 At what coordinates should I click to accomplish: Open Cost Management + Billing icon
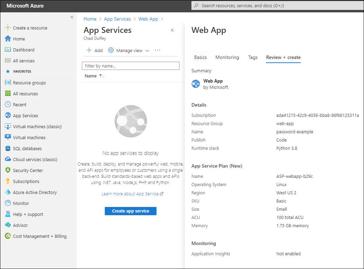[x=8, y=236]
